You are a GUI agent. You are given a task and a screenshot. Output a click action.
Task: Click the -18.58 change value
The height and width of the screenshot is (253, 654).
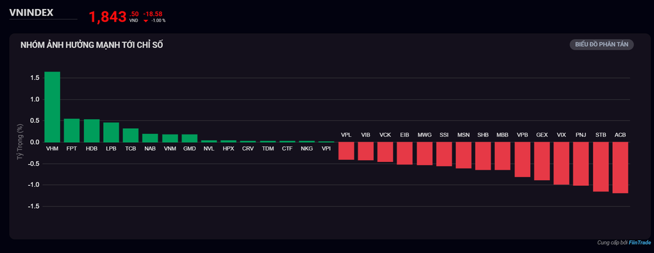click(x=153, y=13)
